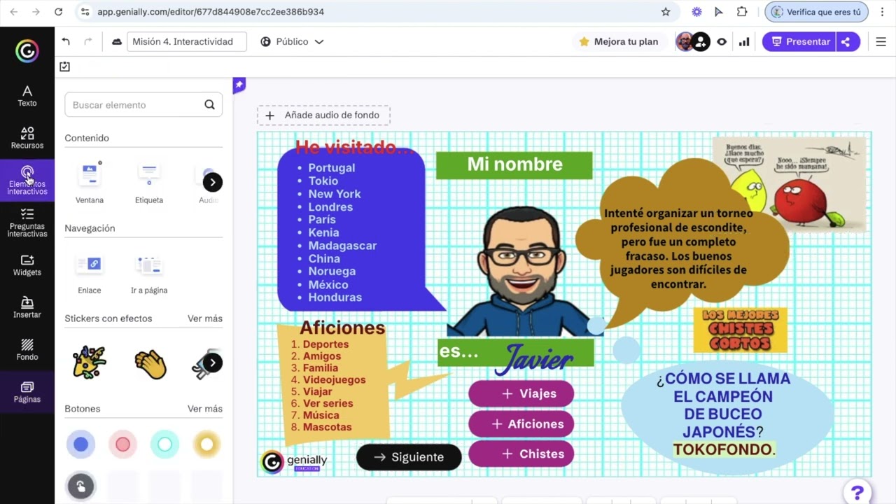Click the search magnifier icon

point(209,104)
